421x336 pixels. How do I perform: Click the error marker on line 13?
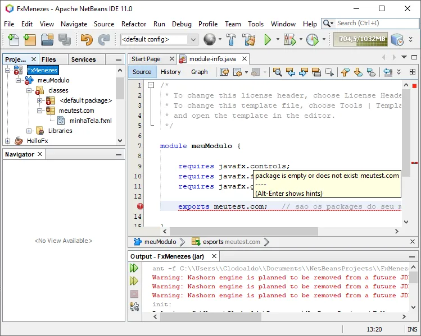click(x=140, y=206)
